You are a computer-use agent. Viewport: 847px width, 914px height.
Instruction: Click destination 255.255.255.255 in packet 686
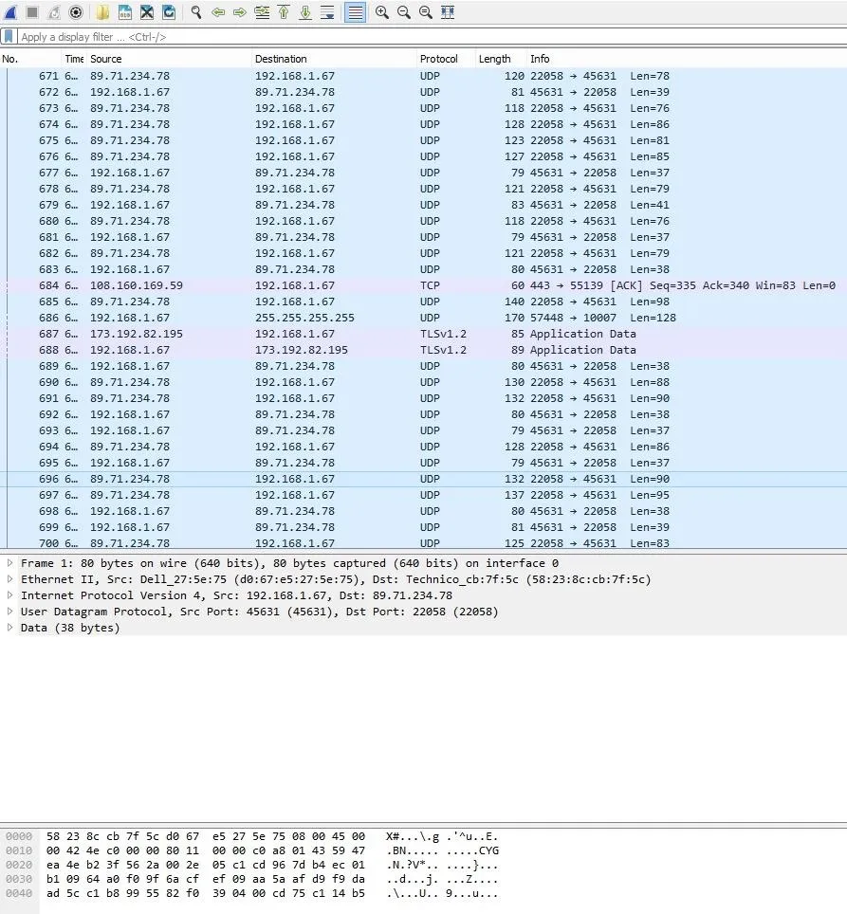click(304, 318)
